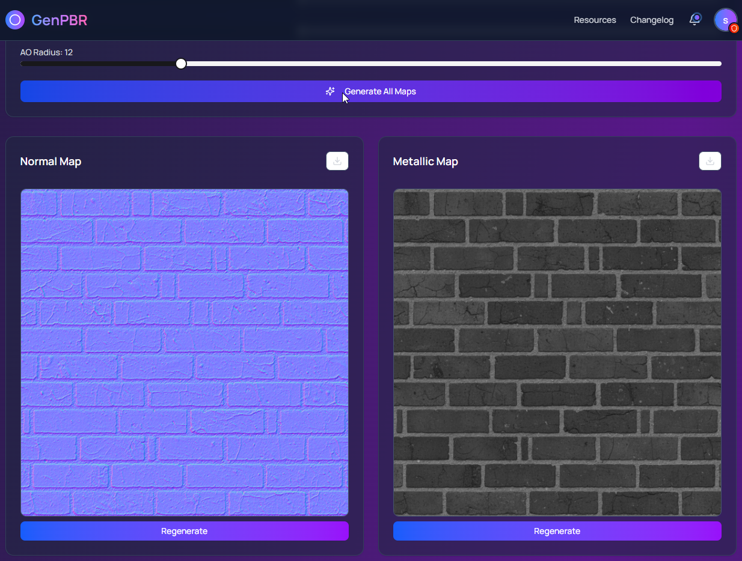Regenerate the Normal Map
The image size is (742, 561).
(185, 531)
